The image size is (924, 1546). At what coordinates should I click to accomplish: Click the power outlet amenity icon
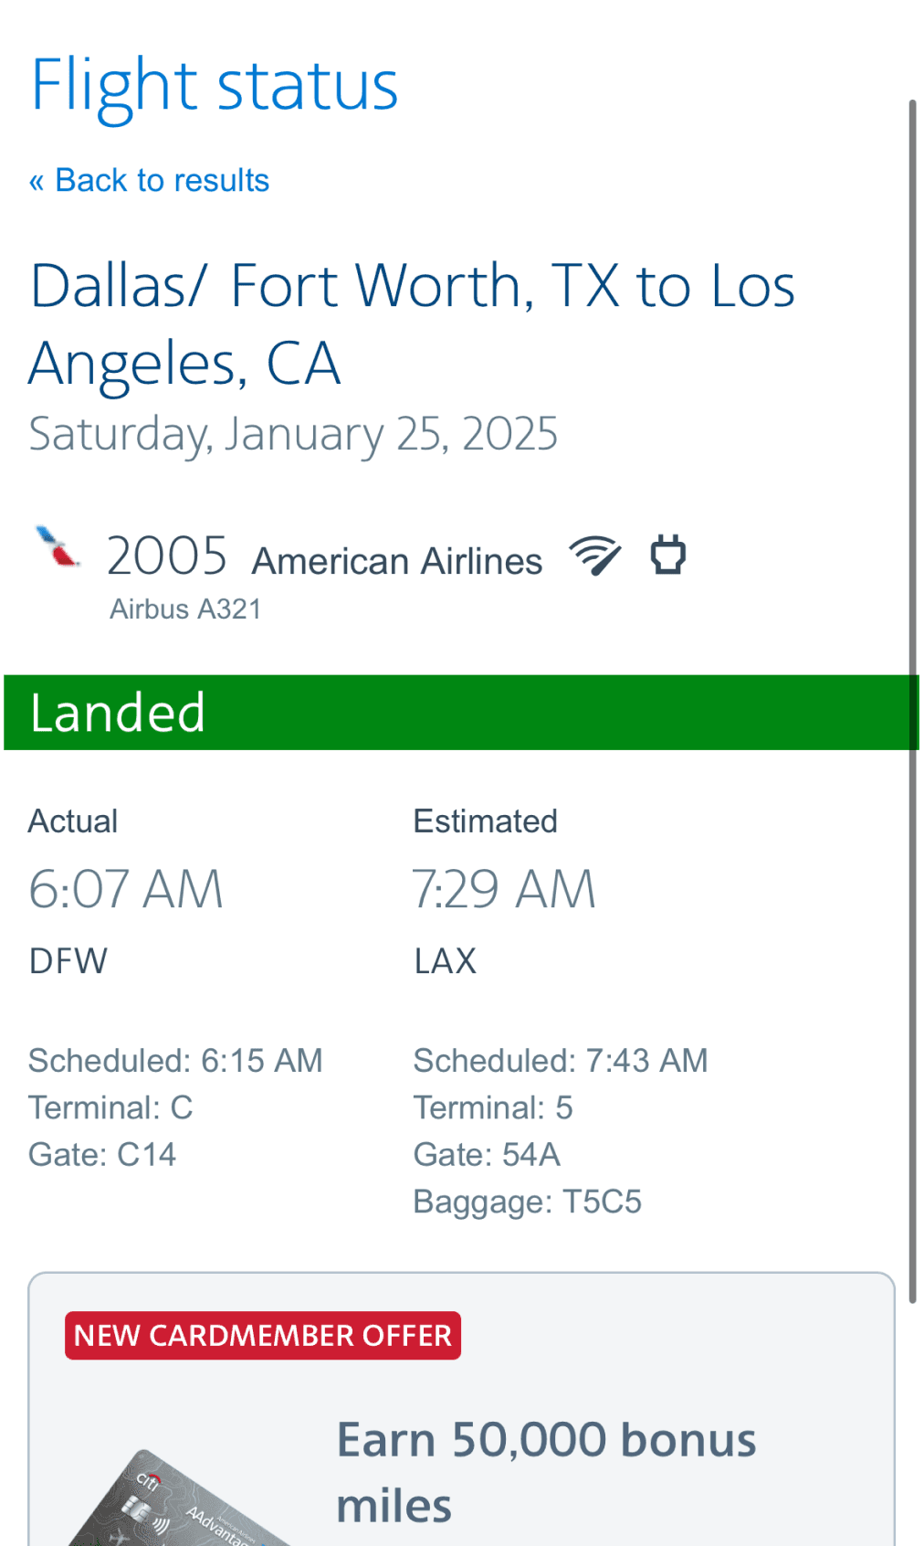click(667, 556)
